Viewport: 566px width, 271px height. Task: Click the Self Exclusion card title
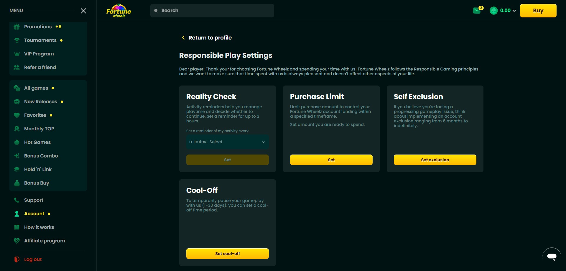click(418, 97)
